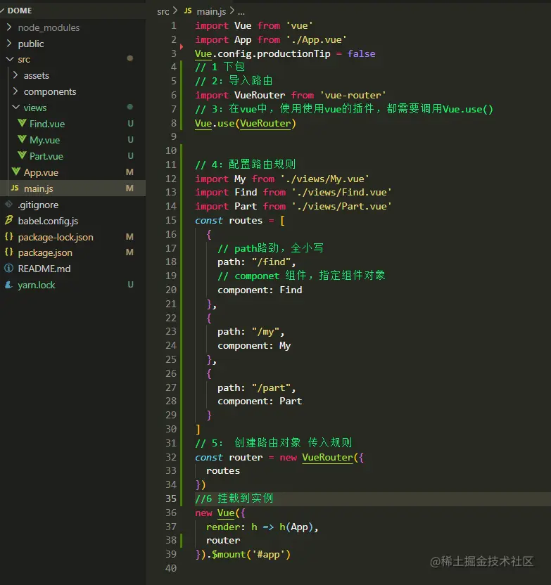Screen dimensions: 551x585
Task: Click 'render: h => h(App)' line
Action: point(262,527)
